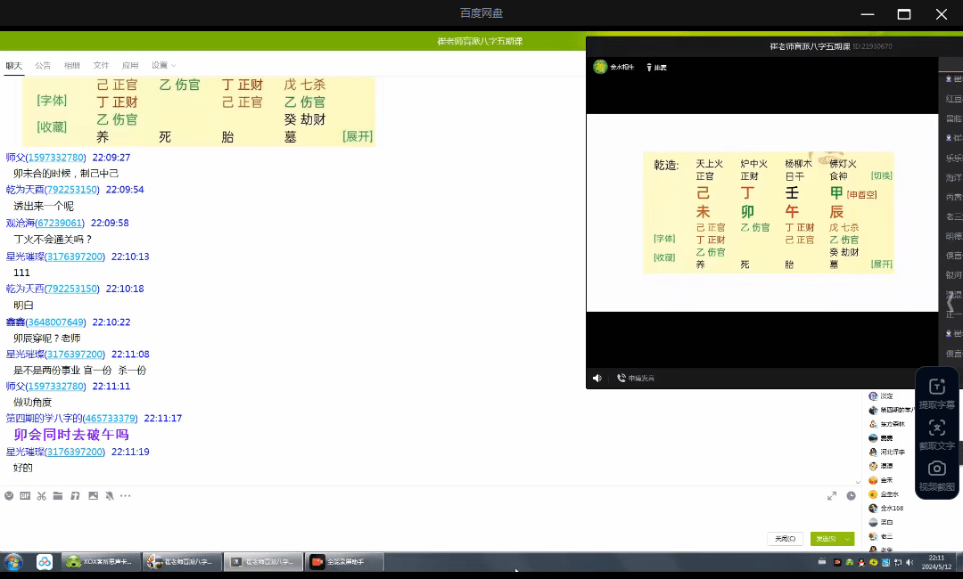963x579 pixels.
Task: Open the emoji picker in chat toolbar
Action: [x=9, y=496]
